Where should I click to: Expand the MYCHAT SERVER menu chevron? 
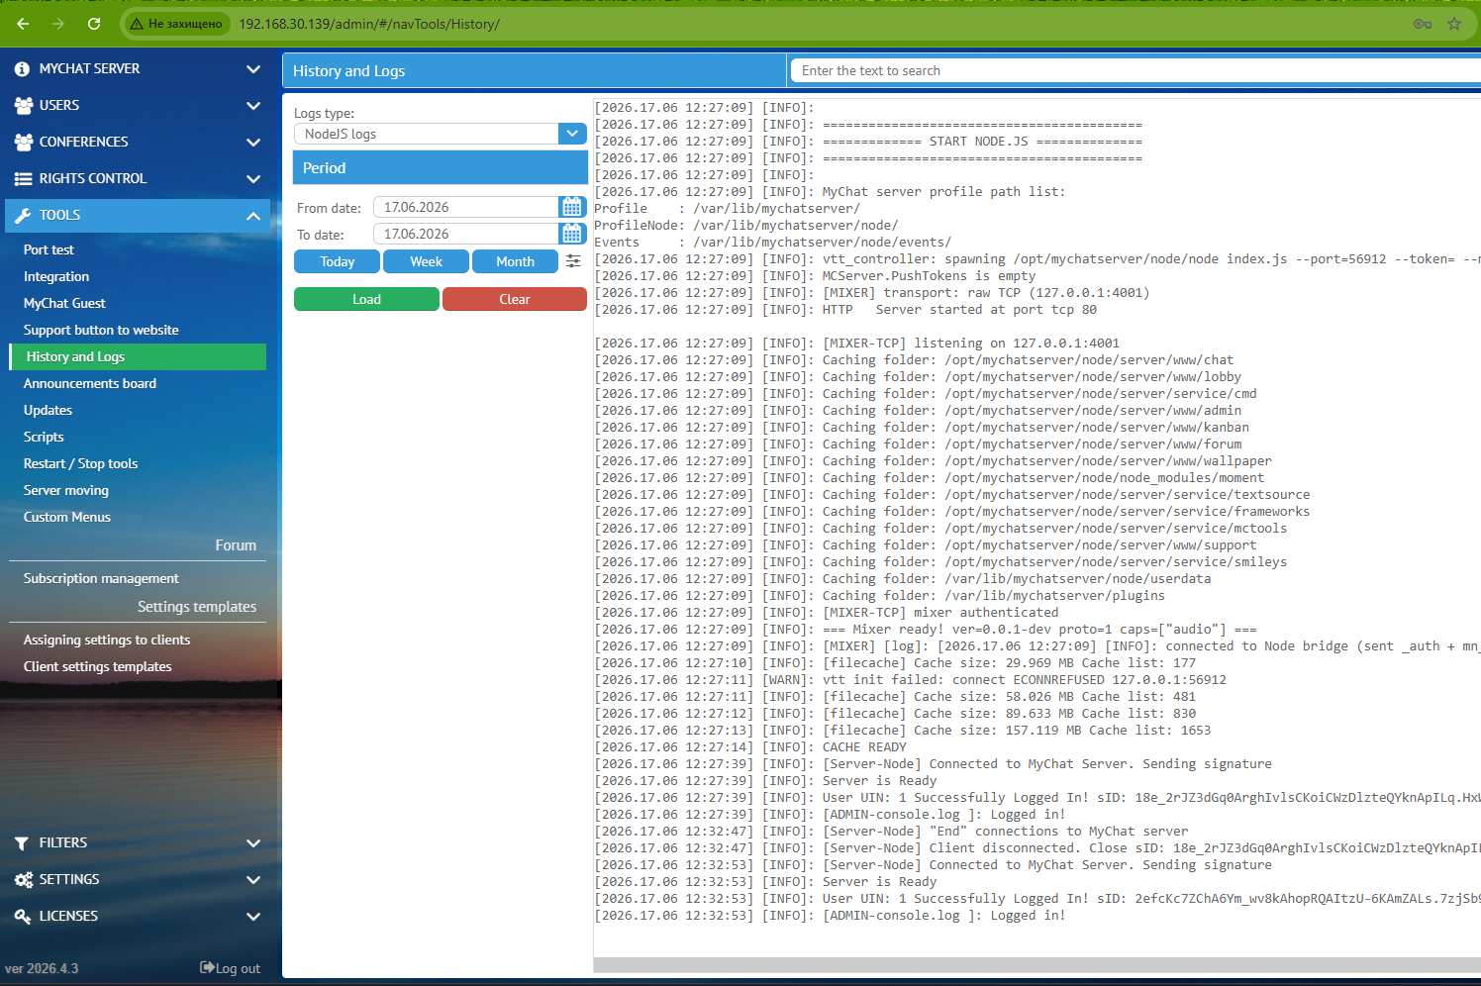coord(253,69)
